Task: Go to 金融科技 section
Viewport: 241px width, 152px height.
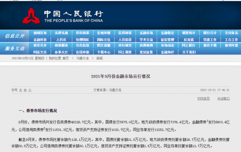Action: pos(40,40)
